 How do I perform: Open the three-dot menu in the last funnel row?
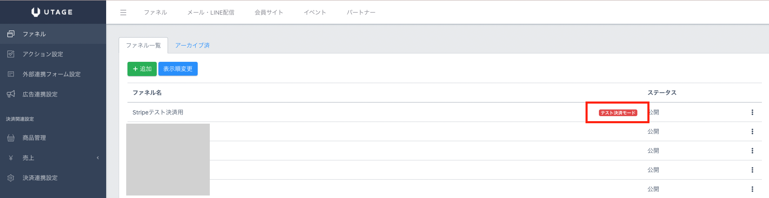[752, 189]
